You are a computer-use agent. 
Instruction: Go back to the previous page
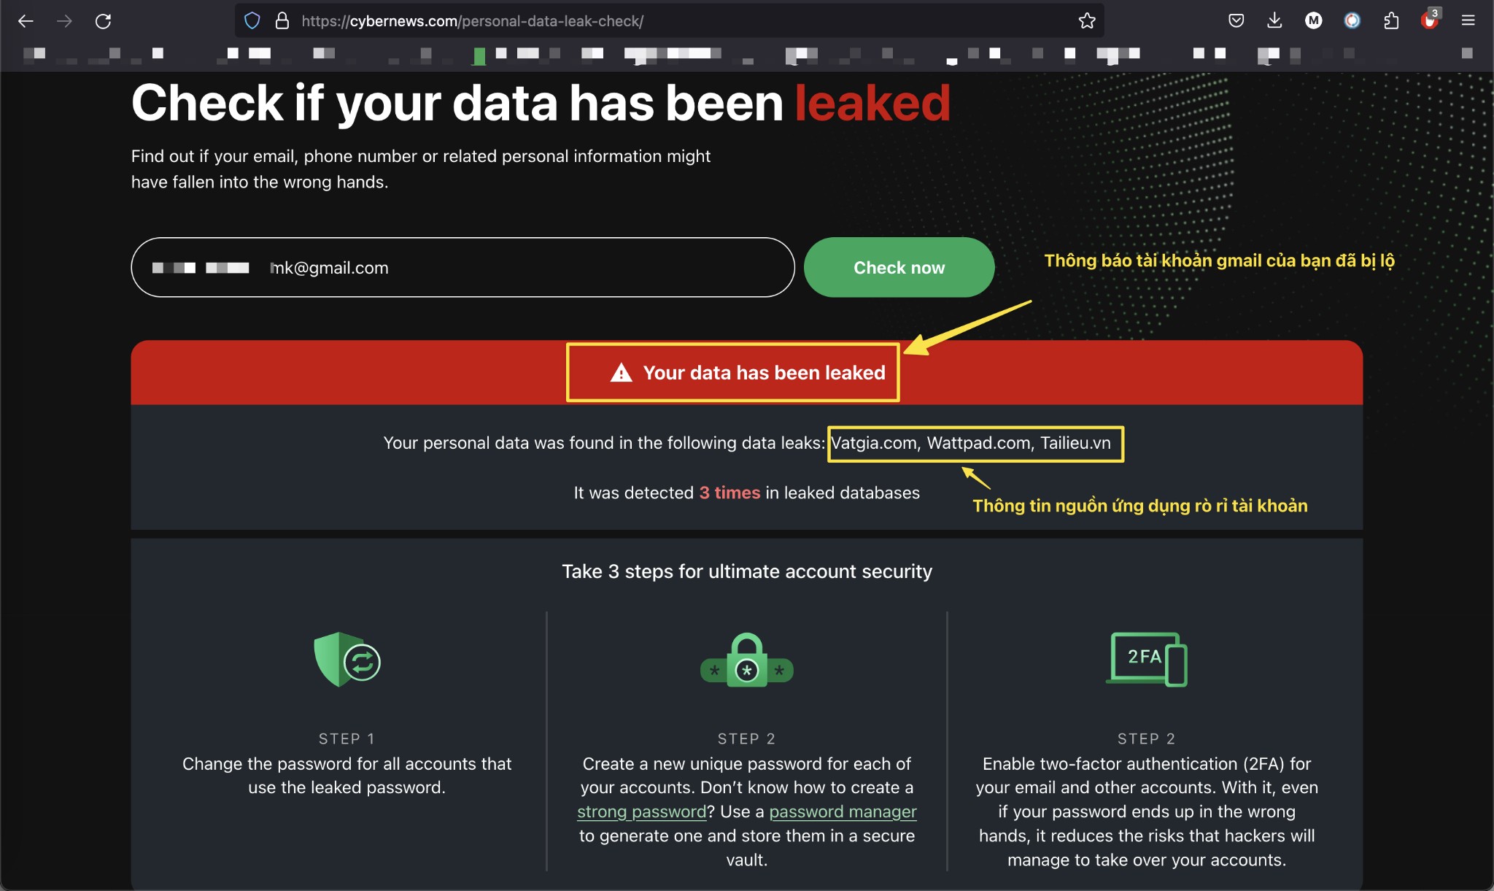tap(26, 21)
